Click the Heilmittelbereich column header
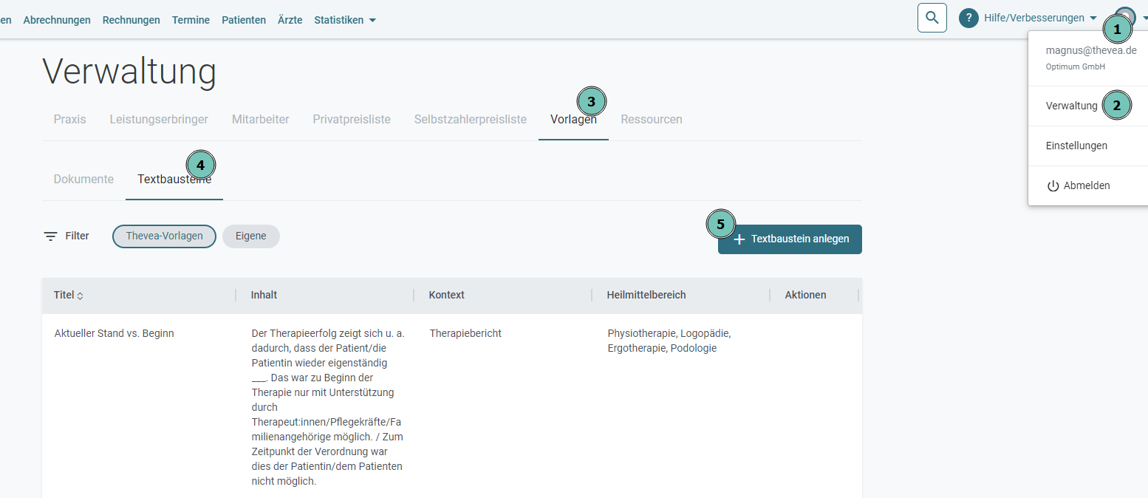1148x498 pixels. [x=646, y=295]
